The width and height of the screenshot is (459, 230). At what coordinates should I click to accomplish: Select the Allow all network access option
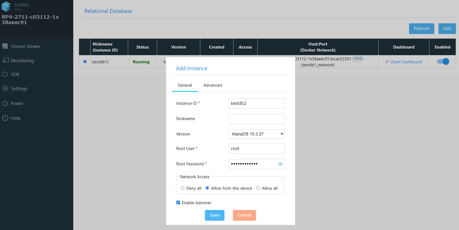click(x=258, y=188)
